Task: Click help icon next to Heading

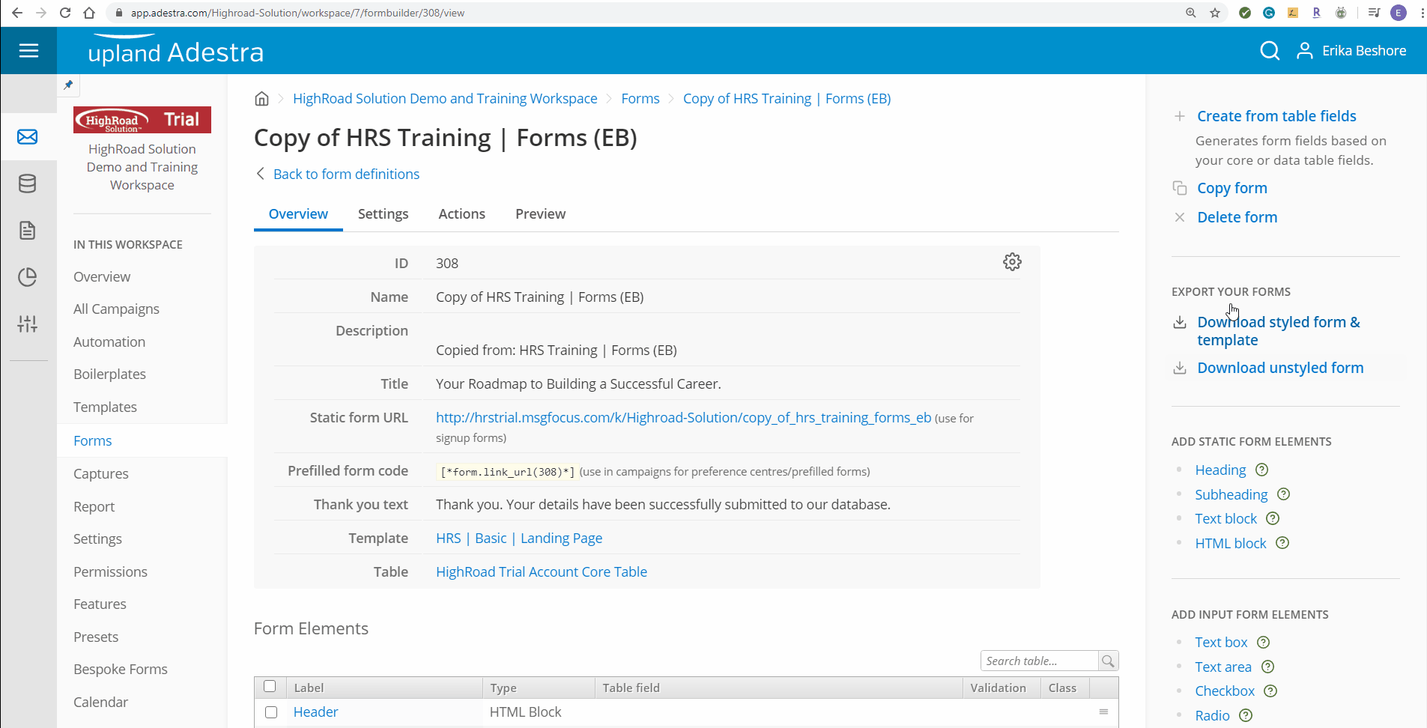Action: (x=1262, y=470)
